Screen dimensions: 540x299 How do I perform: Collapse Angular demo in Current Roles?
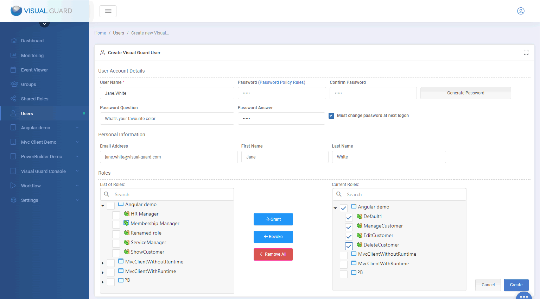[x=335, y=208]
